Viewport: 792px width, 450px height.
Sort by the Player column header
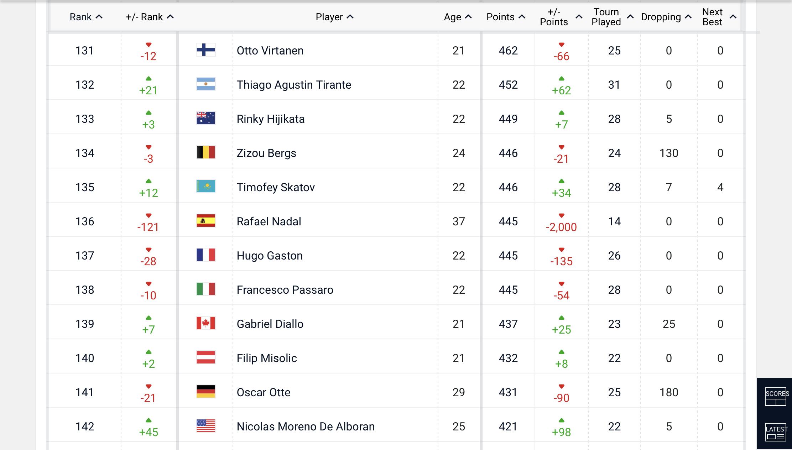pyautogui.click(x=334, y=17)
